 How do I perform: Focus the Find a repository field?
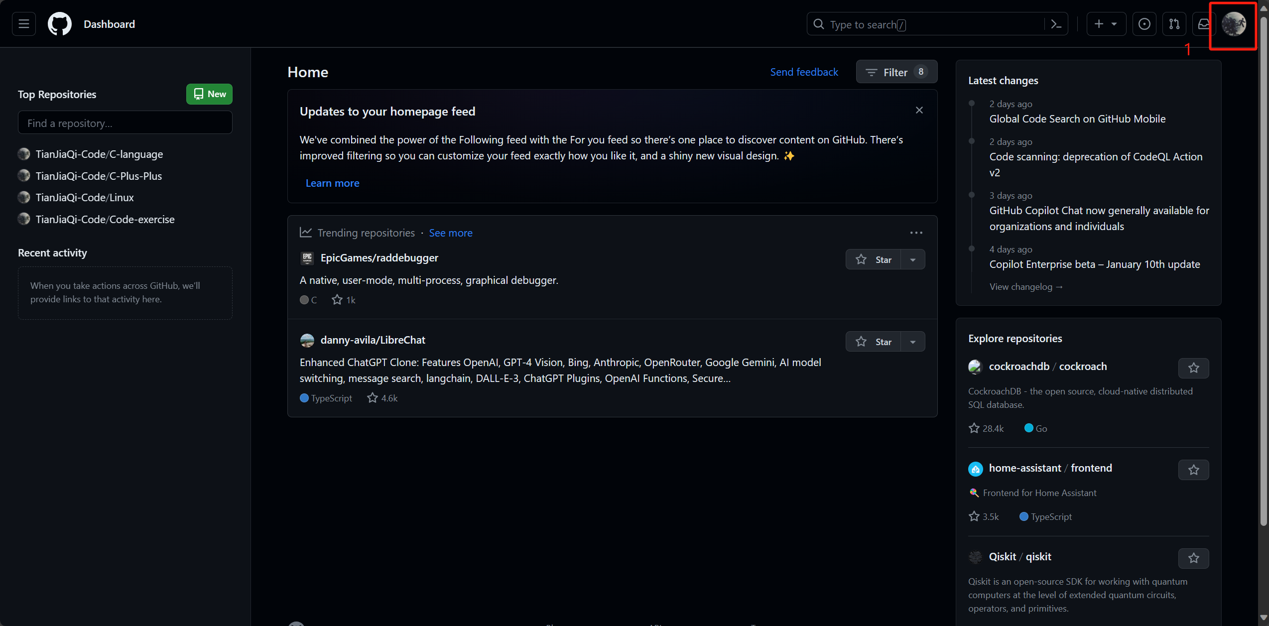click(125, 123)
